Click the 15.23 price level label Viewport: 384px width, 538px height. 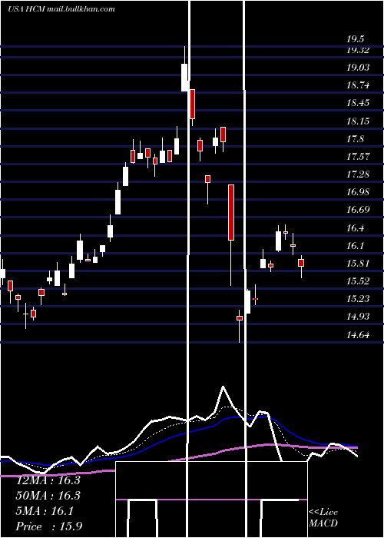pos(358,299)
